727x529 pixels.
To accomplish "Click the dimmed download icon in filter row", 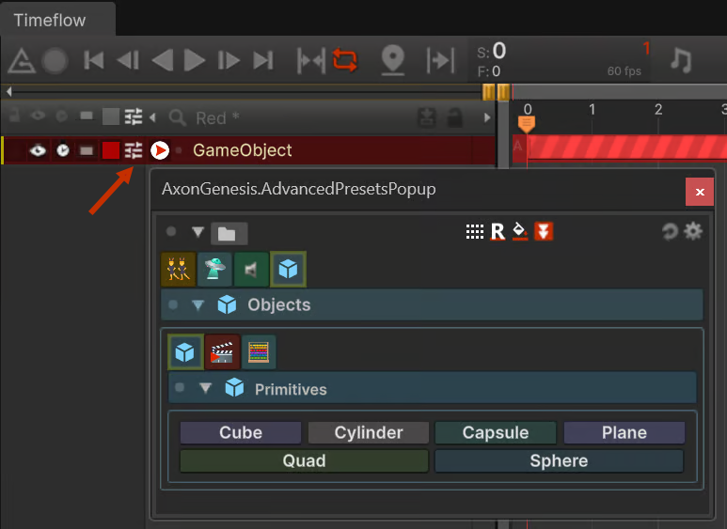I will point(427,117).
